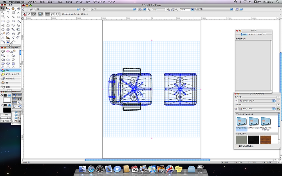This screenshot has width=282, height=176.
Task: Select the 壁 tool set
Action: point(11,83)
